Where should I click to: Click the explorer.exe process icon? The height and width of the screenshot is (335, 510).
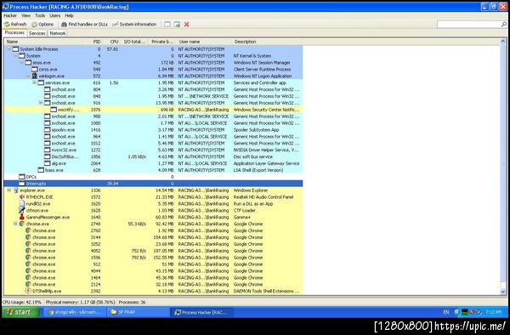pyautogui.click(x=15, y=190)
